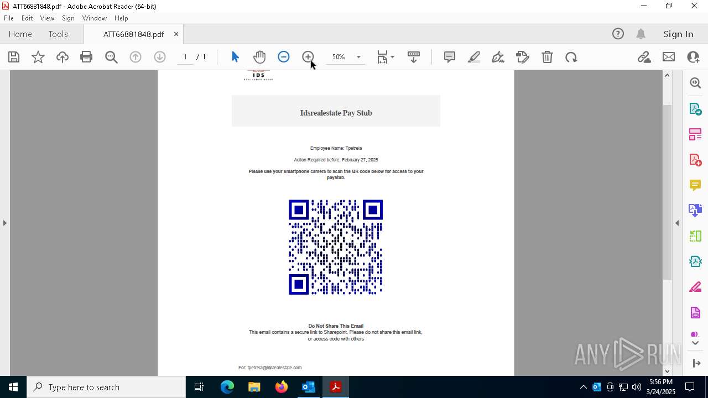
Task: Click the taskbar search box
Action: point(106,387)
